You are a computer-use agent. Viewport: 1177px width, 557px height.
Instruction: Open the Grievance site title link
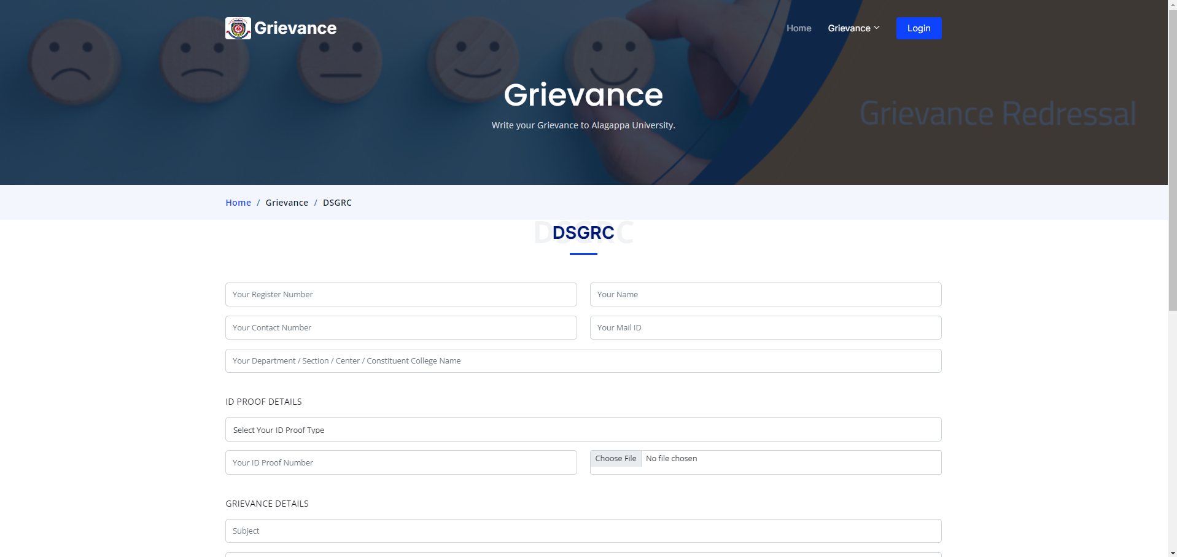tap(295, 28)
